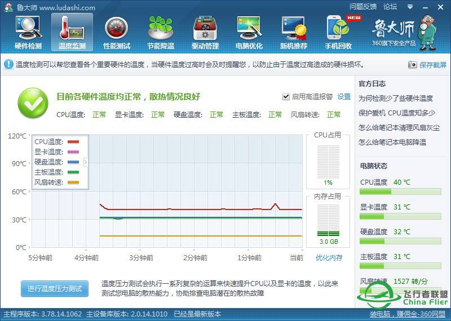
Task: Click the 官方日志 section heading
Action: (x=372, y=83)
